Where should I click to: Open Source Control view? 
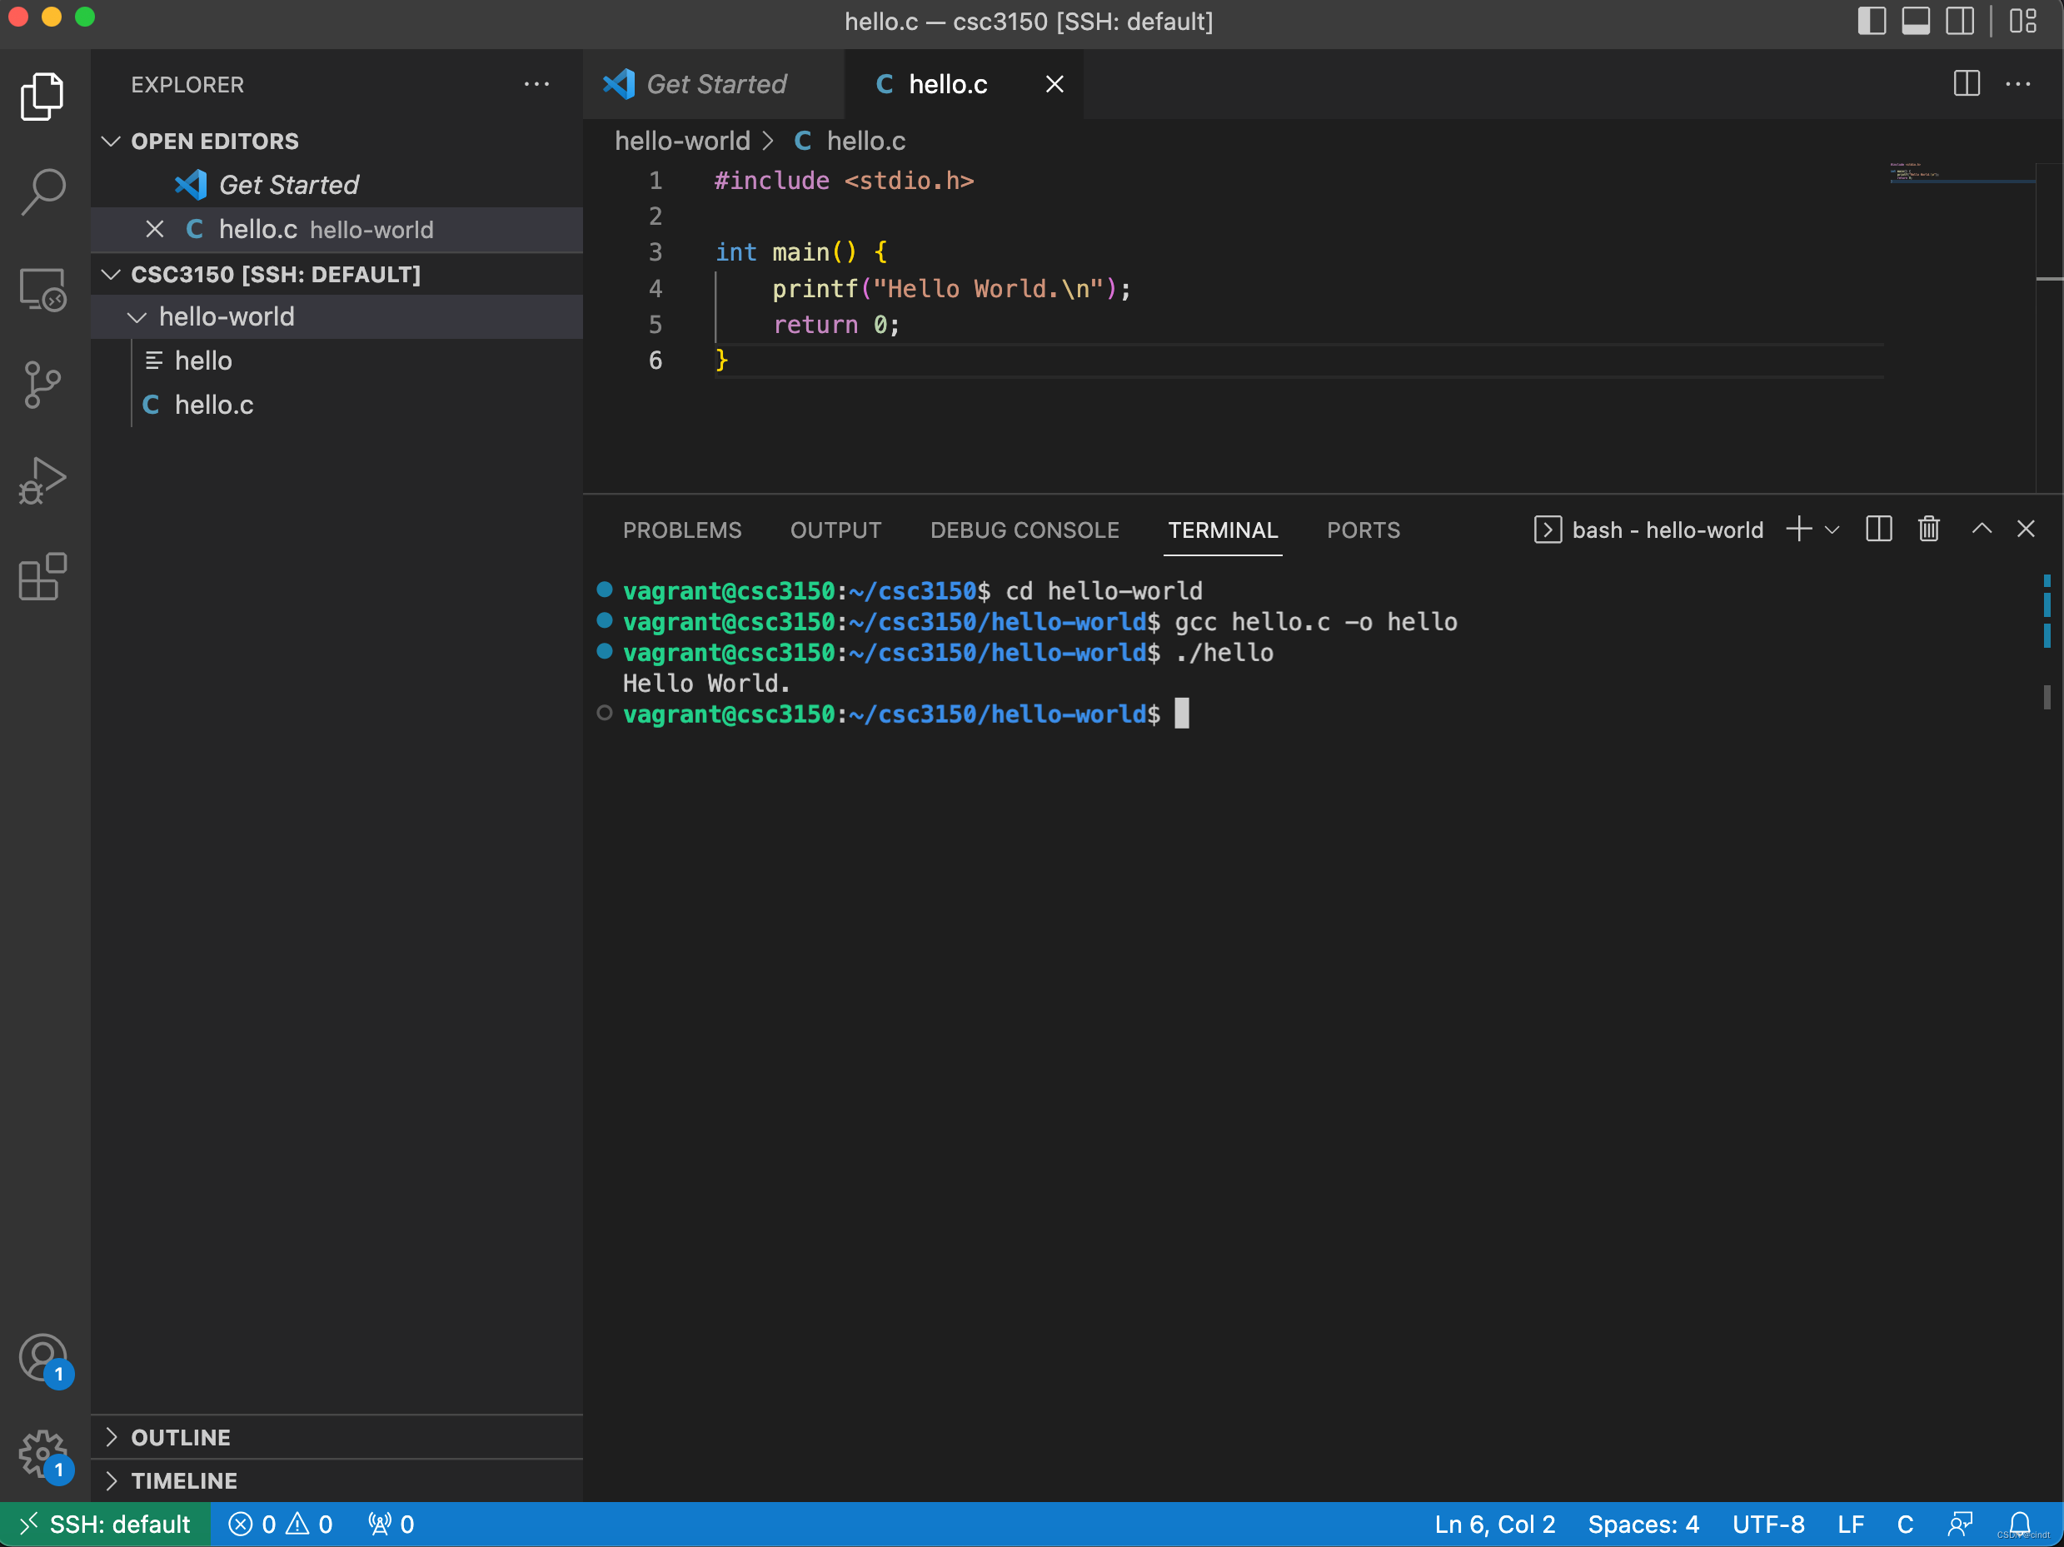coord(43,384)
